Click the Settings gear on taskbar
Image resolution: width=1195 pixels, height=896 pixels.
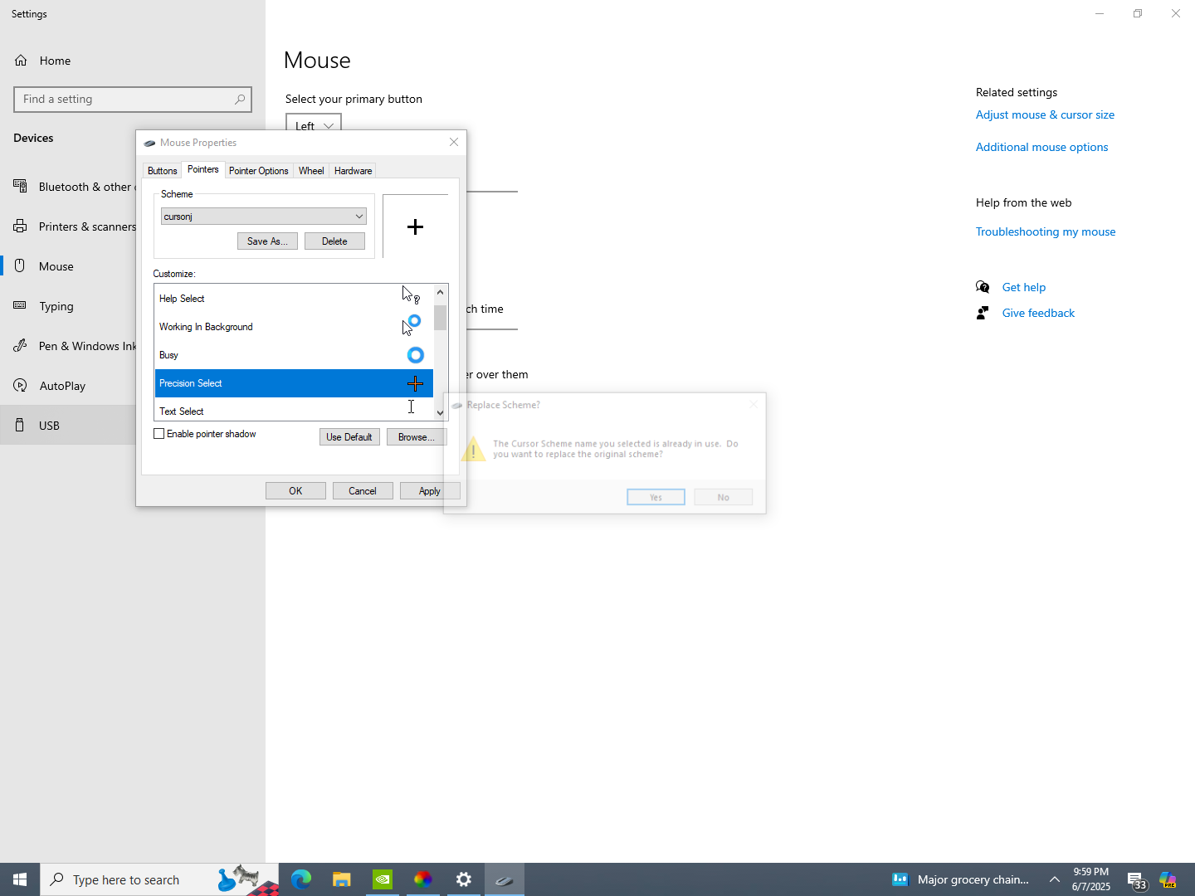(464, 879)
